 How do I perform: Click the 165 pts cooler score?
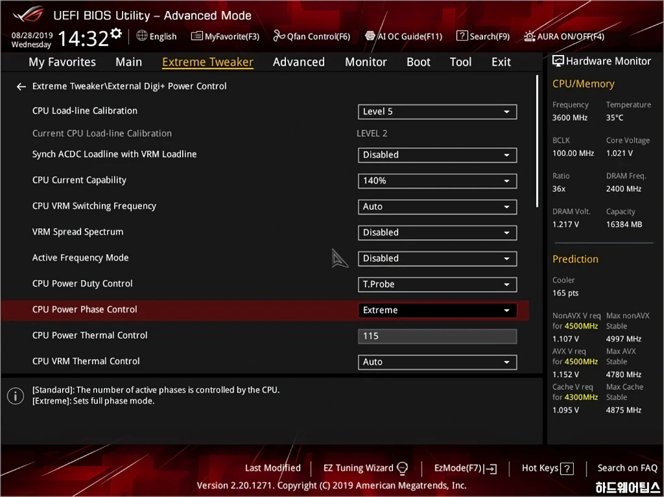click(565, 293)
